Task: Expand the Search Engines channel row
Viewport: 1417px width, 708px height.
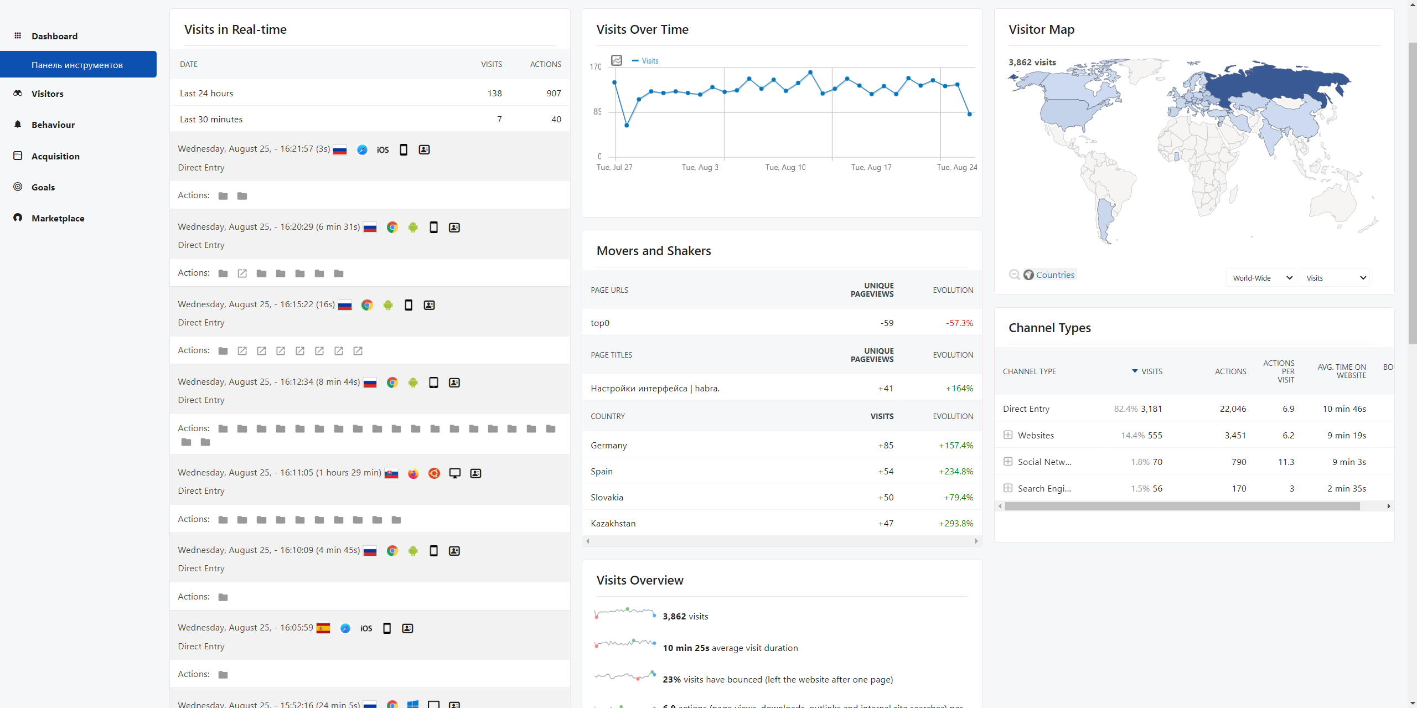Action: coord(1008,488)
